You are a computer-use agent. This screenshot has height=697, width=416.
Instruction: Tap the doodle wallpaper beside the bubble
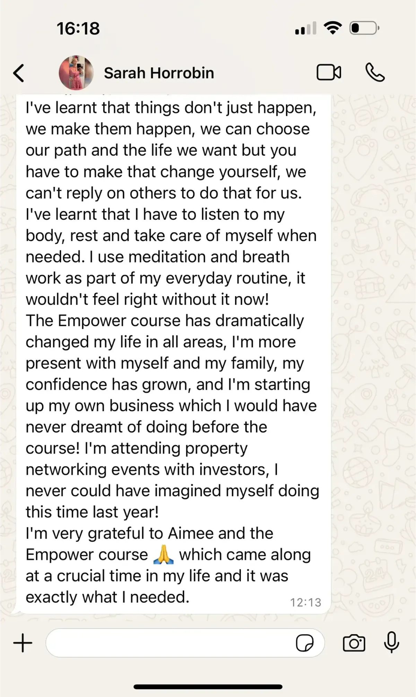tap(374, 347)
